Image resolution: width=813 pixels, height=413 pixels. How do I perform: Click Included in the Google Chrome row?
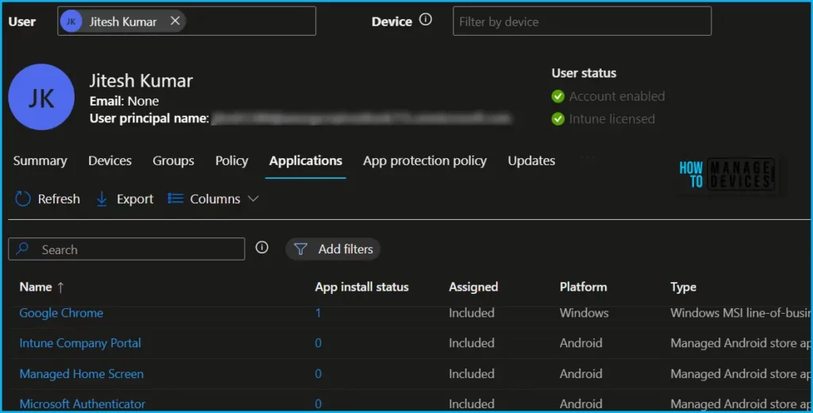[x=472, y=313]
